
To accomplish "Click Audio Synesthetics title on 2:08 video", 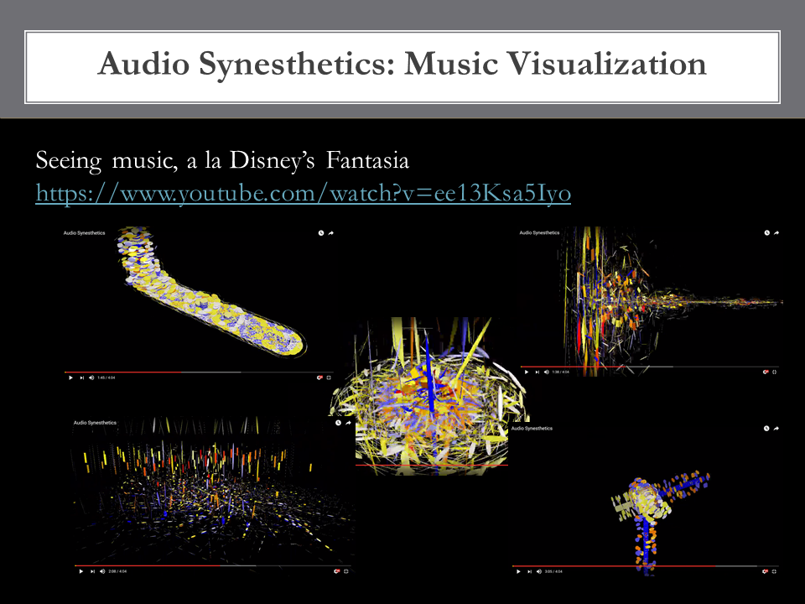I will click(95, 423).
